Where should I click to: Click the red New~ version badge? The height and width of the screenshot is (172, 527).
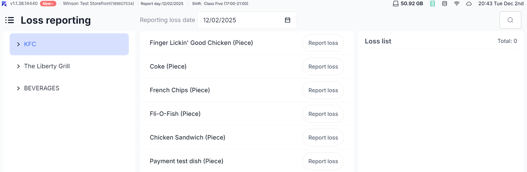point(48,4)
